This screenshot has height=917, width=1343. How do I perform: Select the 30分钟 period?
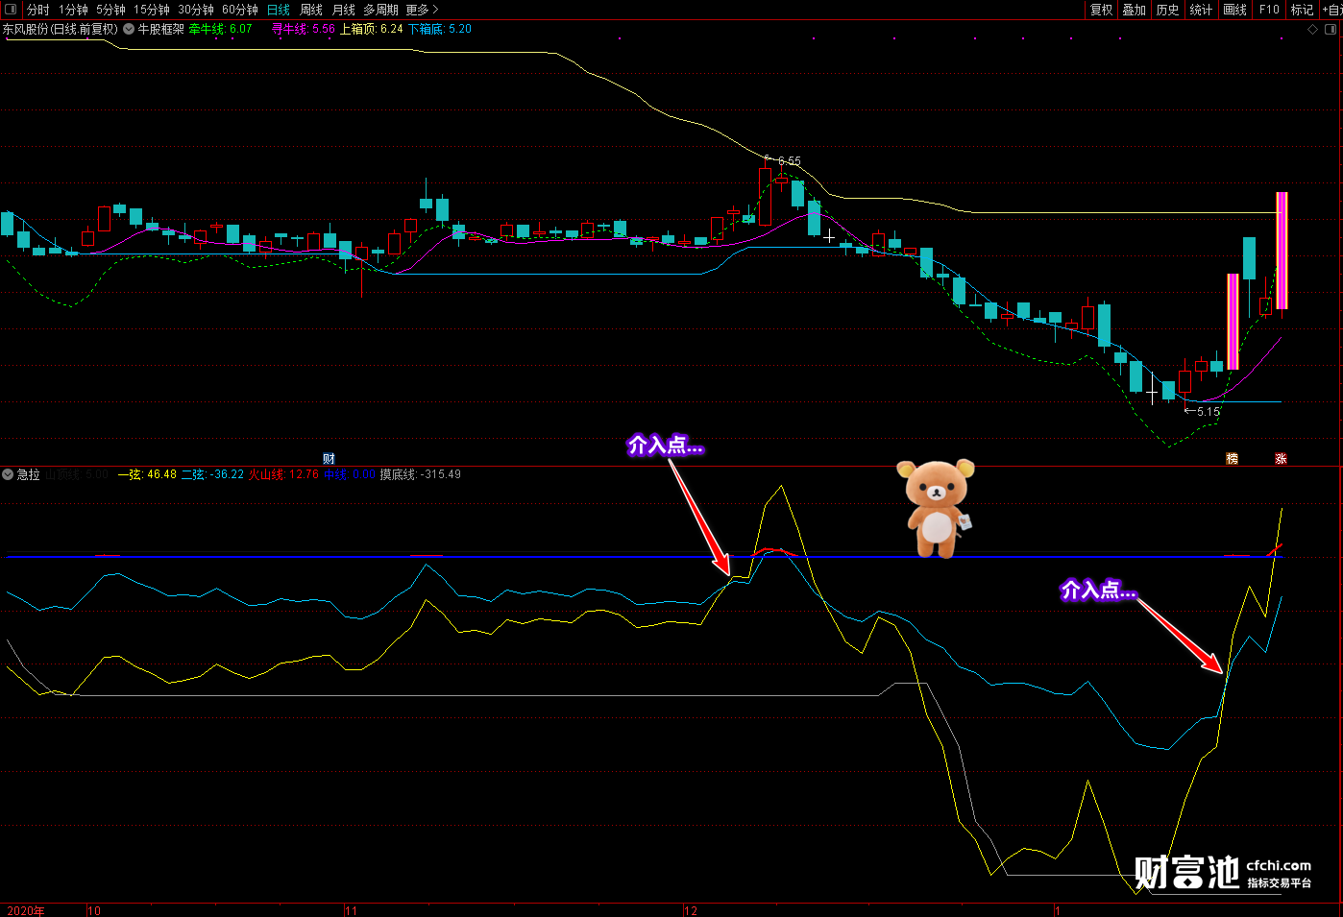coord(196,10)
